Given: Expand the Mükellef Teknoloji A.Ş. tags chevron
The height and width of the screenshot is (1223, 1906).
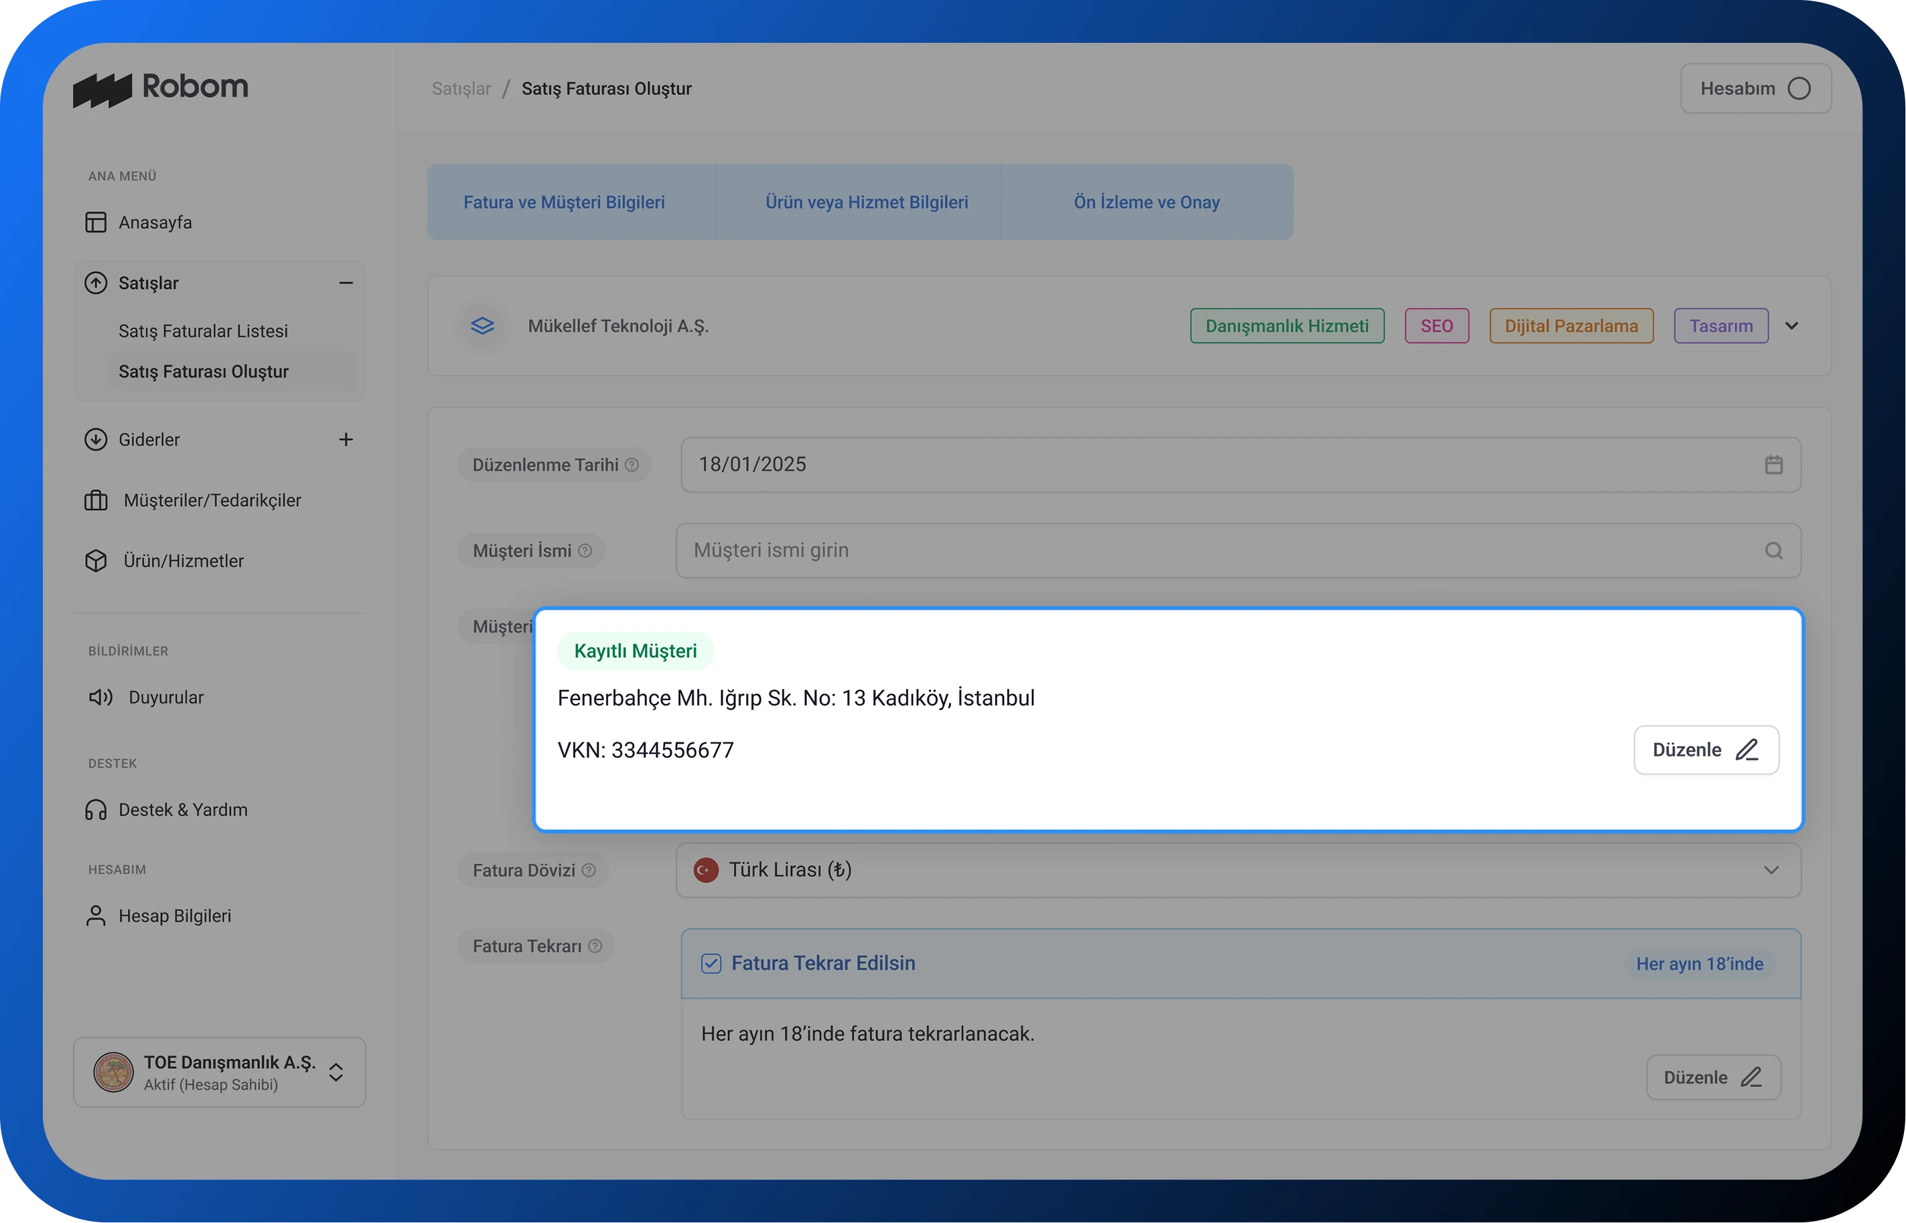Looking at the screenshot, I should click(x=1791, y=325).
